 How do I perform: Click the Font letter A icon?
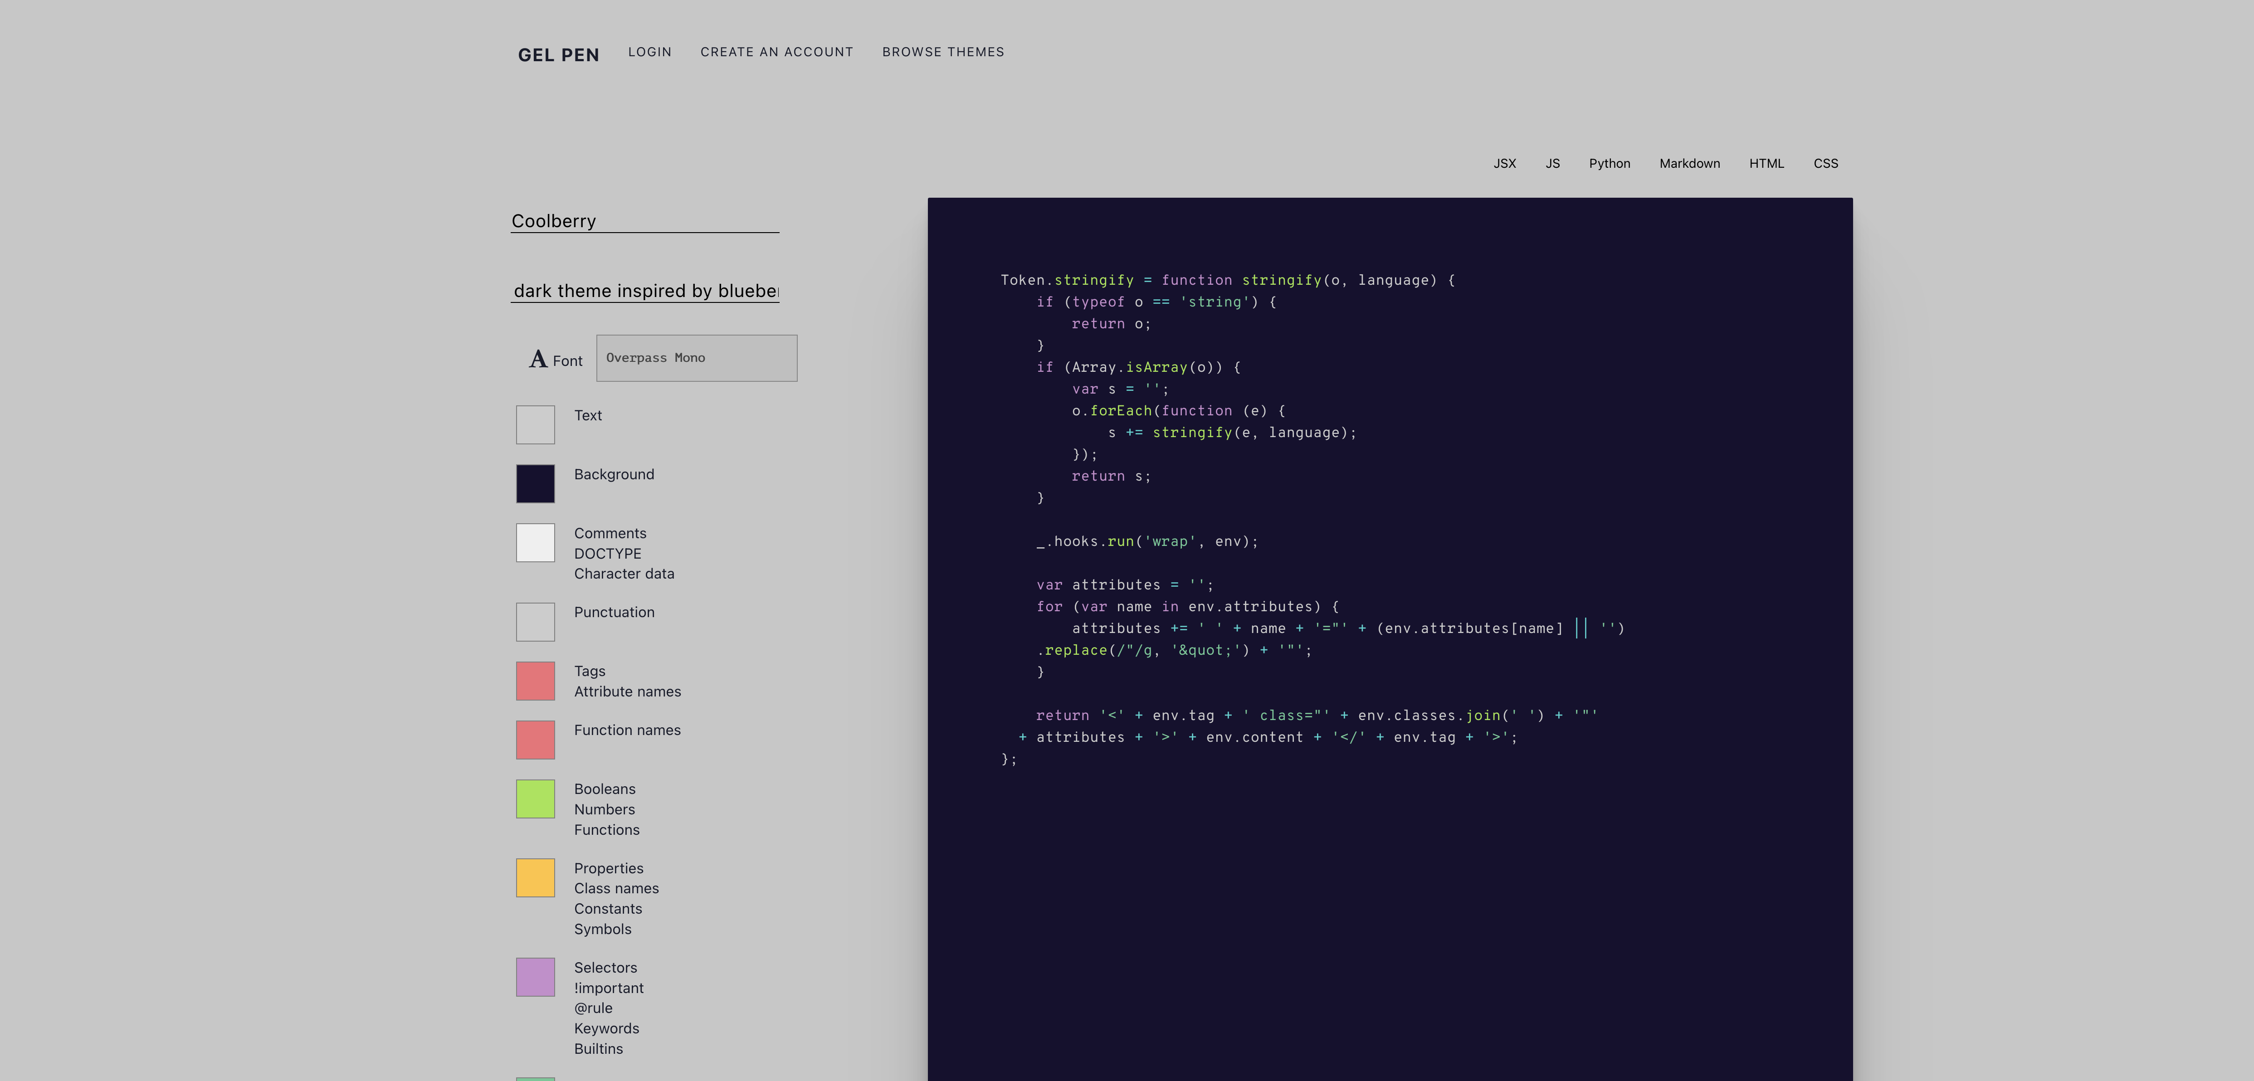(x=537, y=360)
